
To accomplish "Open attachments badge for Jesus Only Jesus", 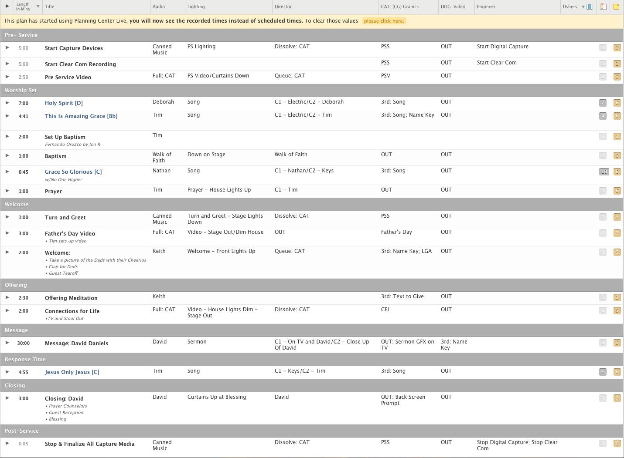I will click(x=603, y=372).
